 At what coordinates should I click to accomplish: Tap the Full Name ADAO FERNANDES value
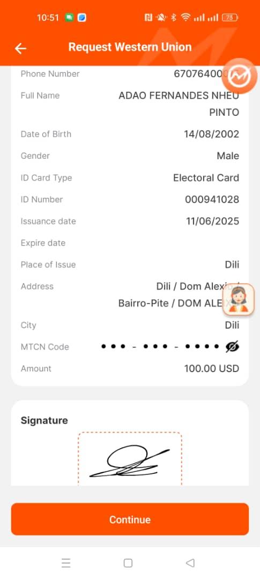pyautogui.click(x=179, y=104)
